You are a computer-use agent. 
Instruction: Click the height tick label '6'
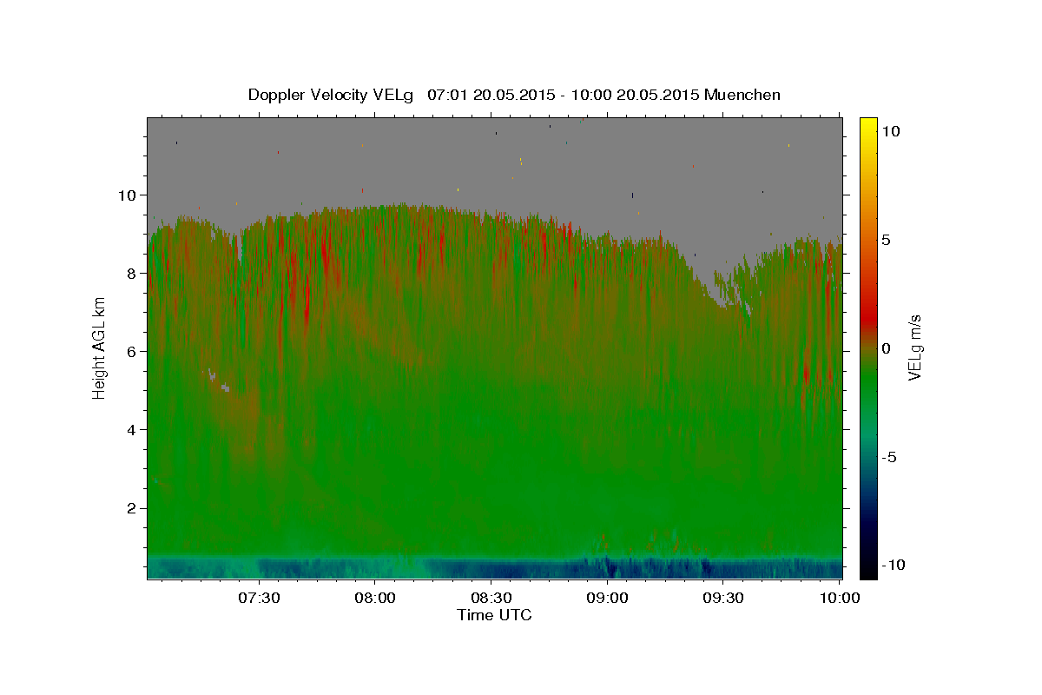point(134,351)
